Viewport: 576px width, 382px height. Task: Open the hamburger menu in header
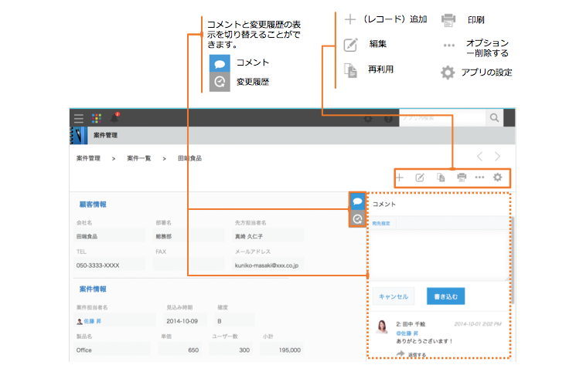pos(78,118)
